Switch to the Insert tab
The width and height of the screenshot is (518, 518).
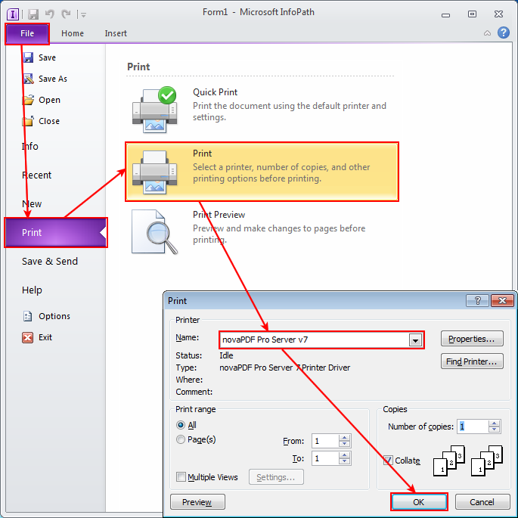(116, 33)
